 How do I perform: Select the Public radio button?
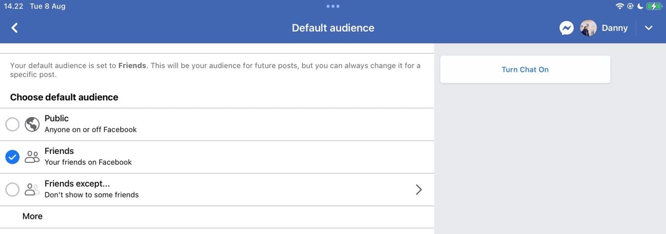tap(12, 124)
